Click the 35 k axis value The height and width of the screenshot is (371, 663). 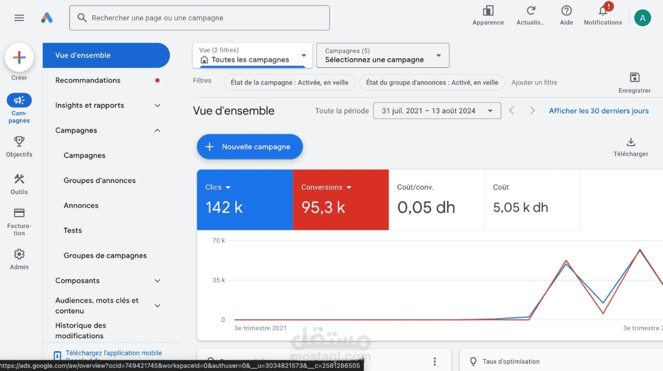[x=219, y=280]
